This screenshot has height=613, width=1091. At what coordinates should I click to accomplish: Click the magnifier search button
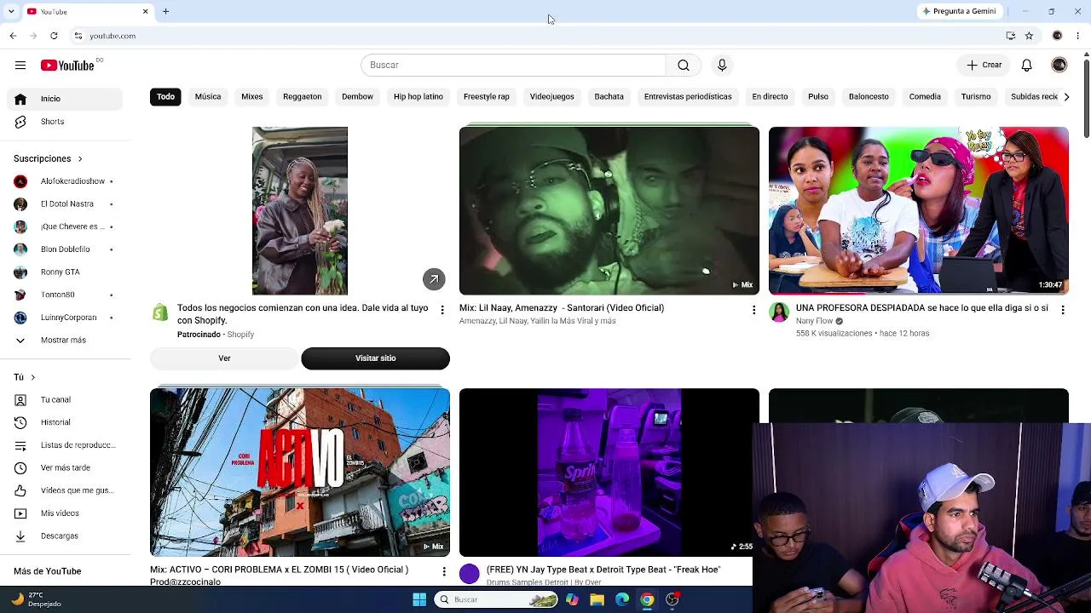(684, 66)
